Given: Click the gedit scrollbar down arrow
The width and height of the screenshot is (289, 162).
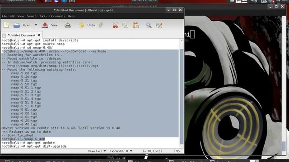Looking at the screenshot, I should coord(182,146).
